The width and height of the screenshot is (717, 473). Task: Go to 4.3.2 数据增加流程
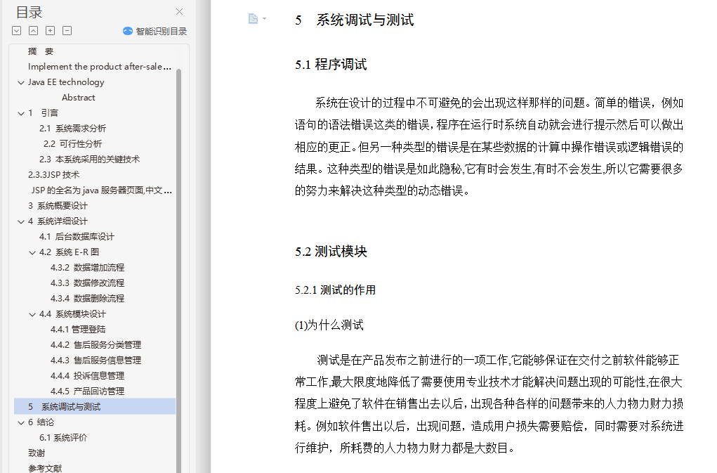click(x=87, y=268)
